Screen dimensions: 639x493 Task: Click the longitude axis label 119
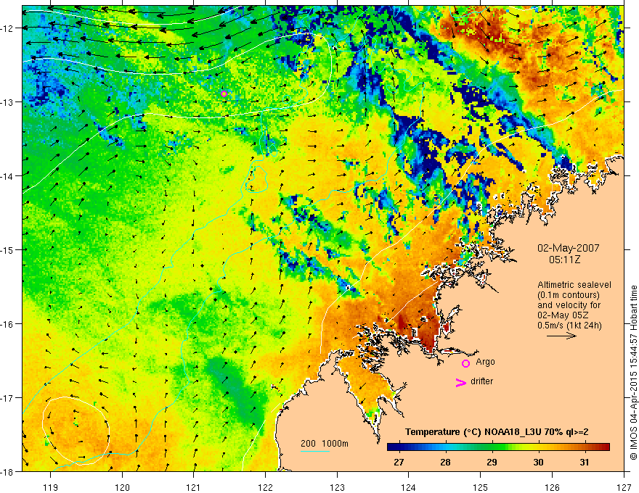(51, 487)
